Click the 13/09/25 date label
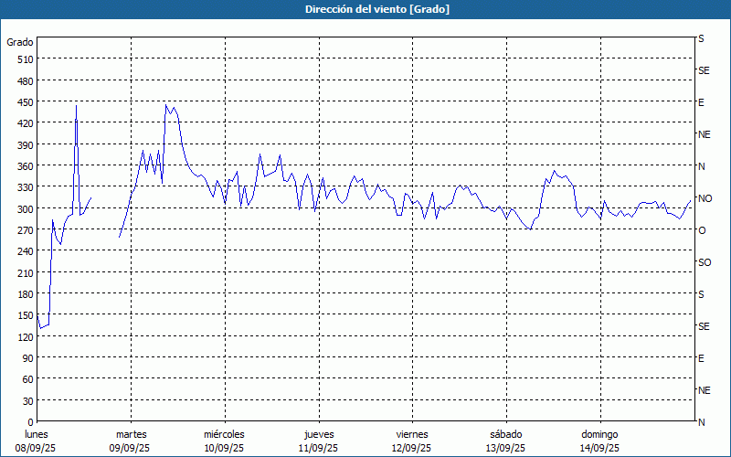 click(x=504, y=448)
